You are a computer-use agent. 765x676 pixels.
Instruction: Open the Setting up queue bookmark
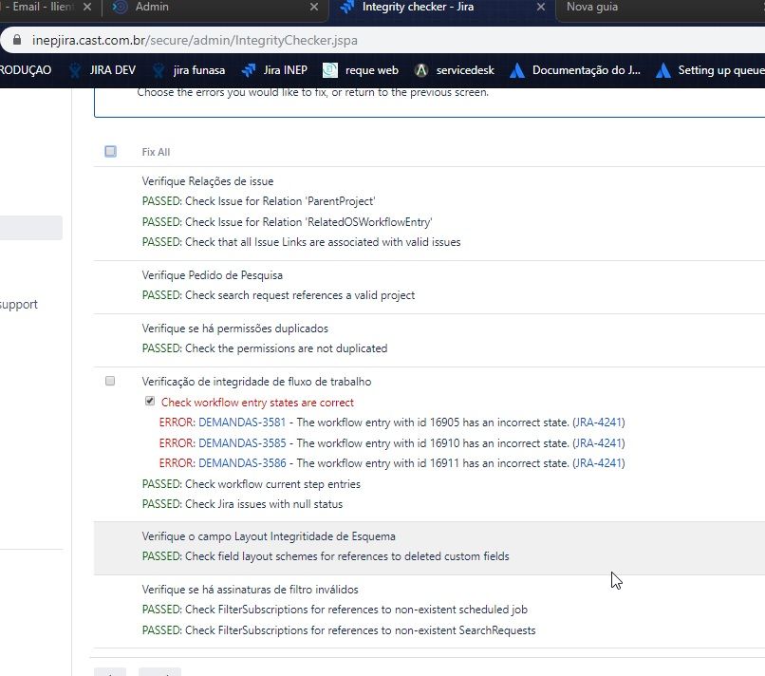pyautogui.click(x=710, y=70)
